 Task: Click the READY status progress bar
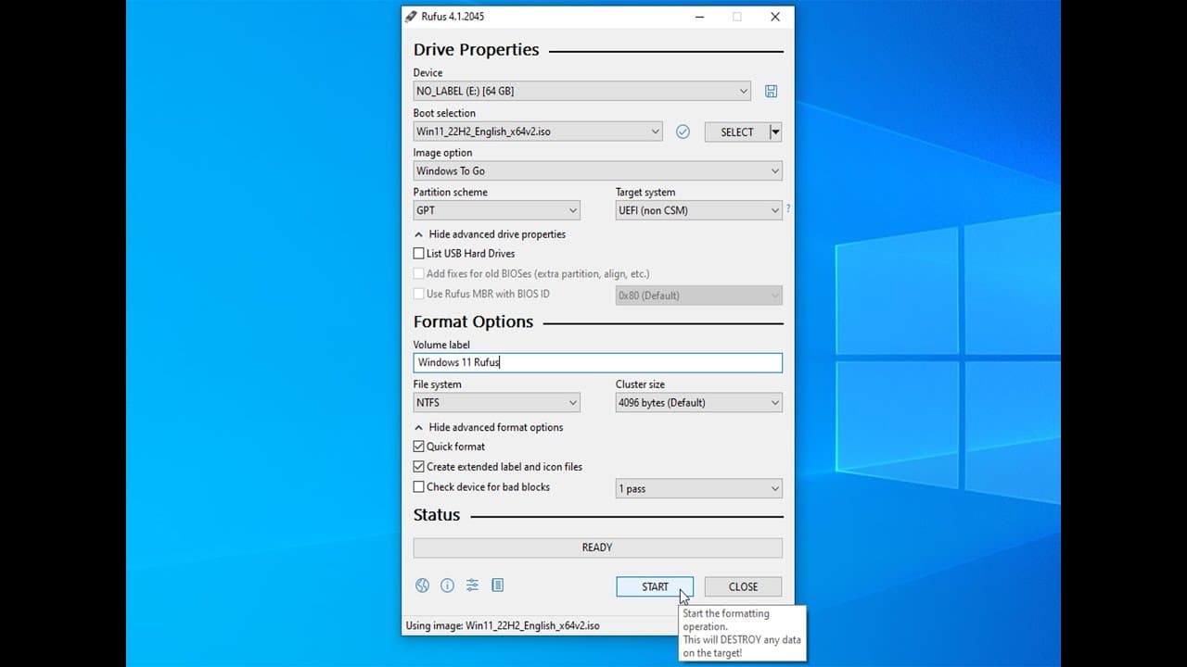(597, 547)
